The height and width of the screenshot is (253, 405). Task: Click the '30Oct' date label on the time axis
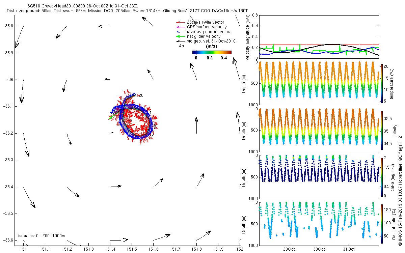click(319, 249)
